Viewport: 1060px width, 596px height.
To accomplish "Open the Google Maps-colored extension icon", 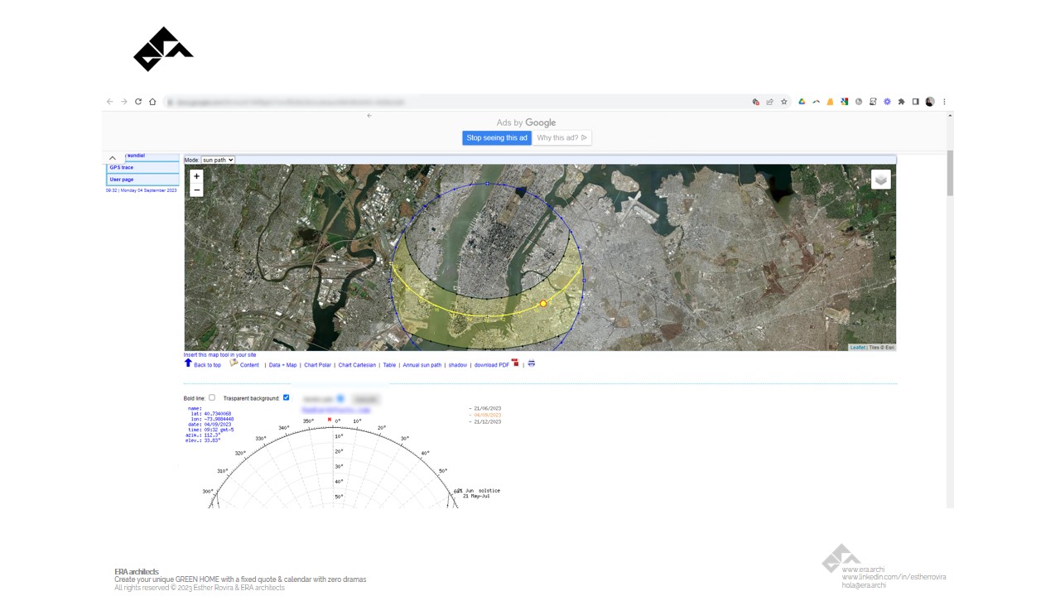I will click(844, 102).
